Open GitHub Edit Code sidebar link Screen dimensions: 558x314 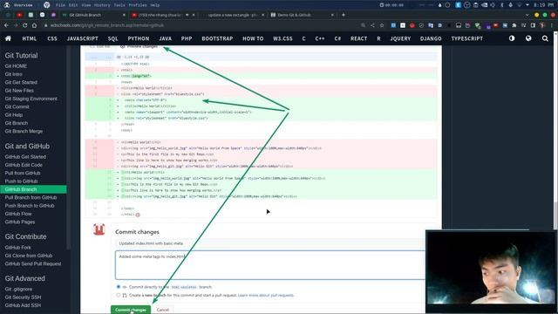click(x=24, y=165)
